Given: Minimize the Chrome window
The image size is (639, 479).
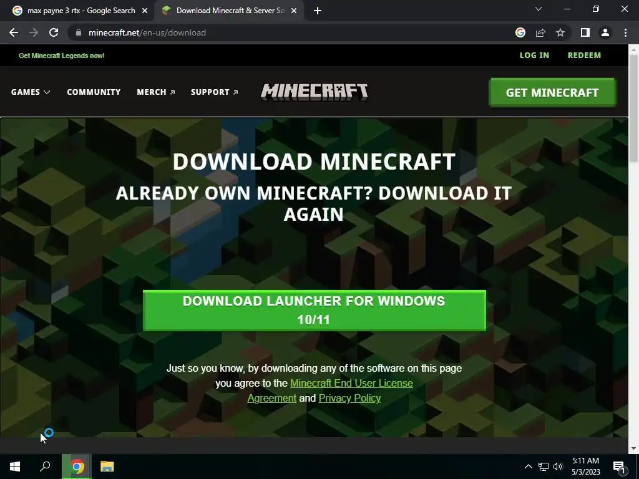Looking at the screenshot, I should pos(567,9).
